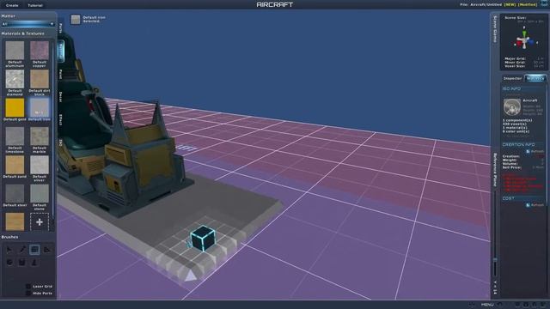Click the green Y axis on scene gizmo
The height and width of the screenshot is (309, 550).
(x=524, y=33)
